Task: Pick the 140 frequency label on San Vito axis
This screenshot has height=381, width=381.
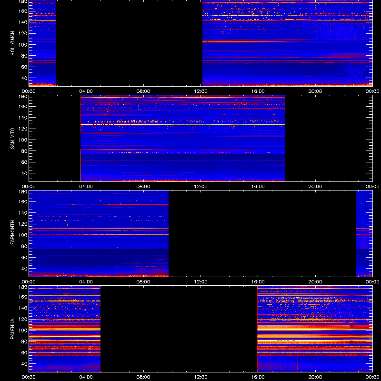Action: (x=23, y=118)
